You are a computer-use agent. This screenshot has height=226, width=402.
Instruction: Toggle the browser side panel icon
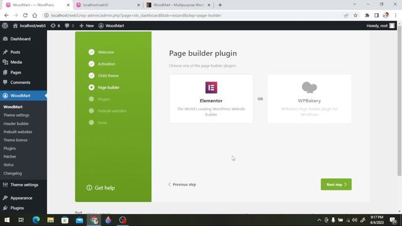point(377,15)
